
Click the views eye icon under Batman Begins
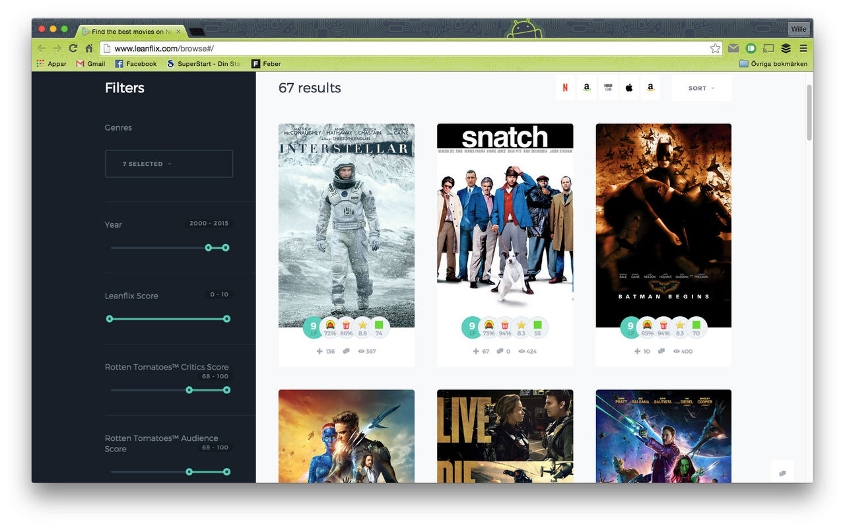[x=677, y=352]
